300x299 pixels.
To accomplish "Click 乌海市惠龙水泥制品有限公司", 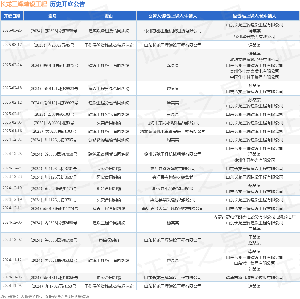I will point(173,123).
